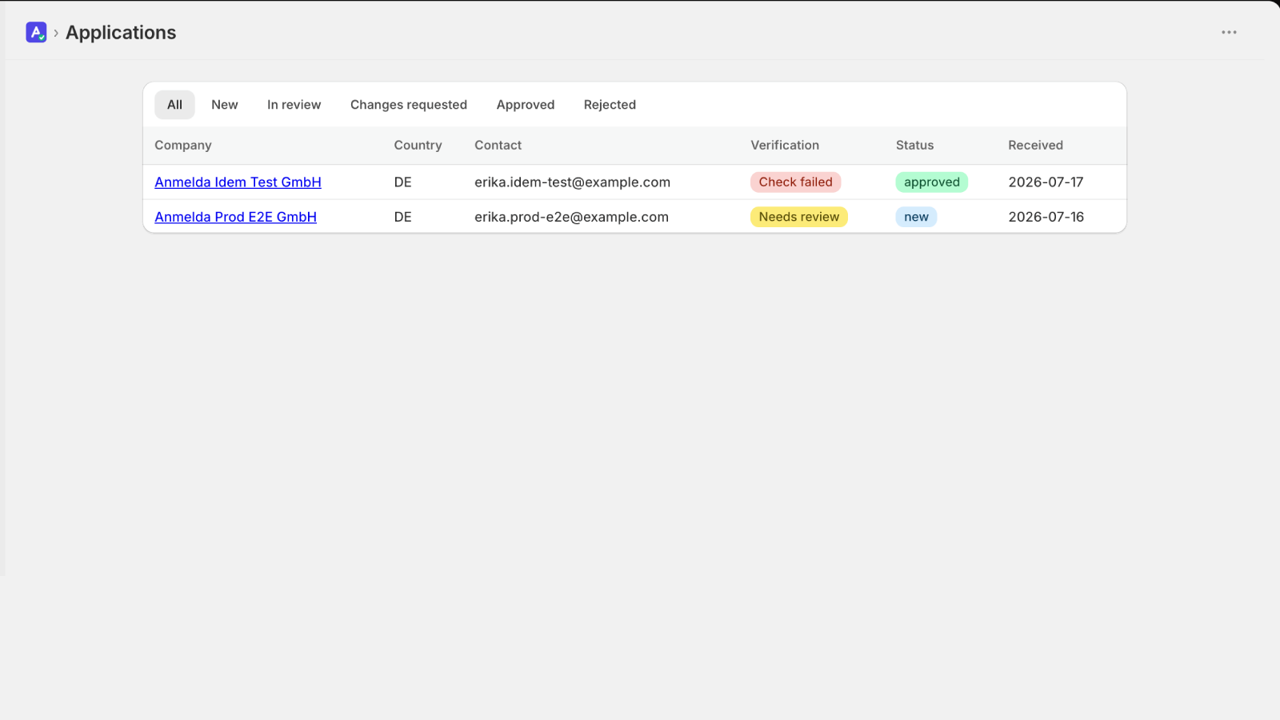Click the Status column header
1280x720 pixels.
click(x=914, y=146)
